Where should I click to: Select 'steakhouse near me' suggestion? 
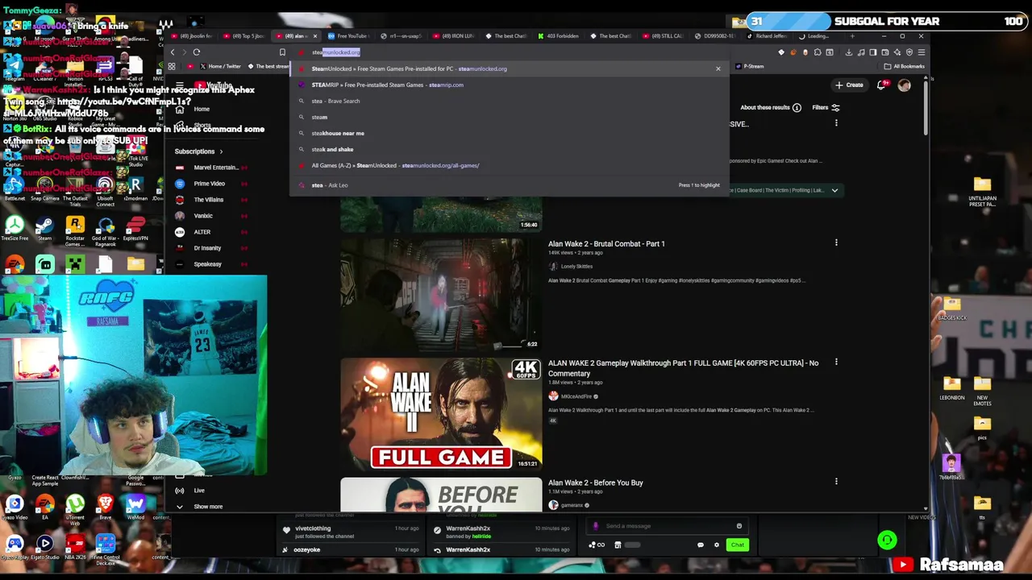pyautogui.click(x=510, y=133)
